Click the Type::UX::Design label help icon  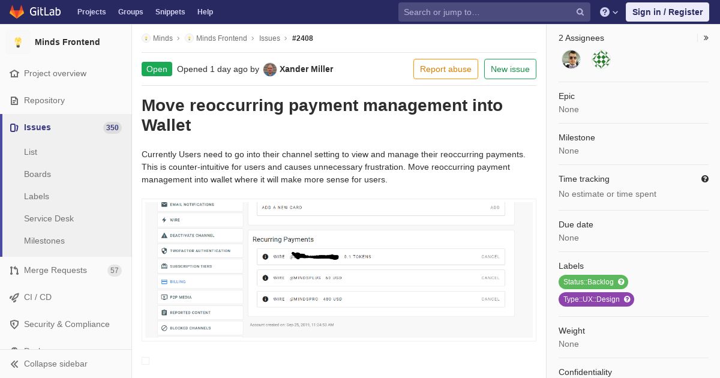[627, 299]
